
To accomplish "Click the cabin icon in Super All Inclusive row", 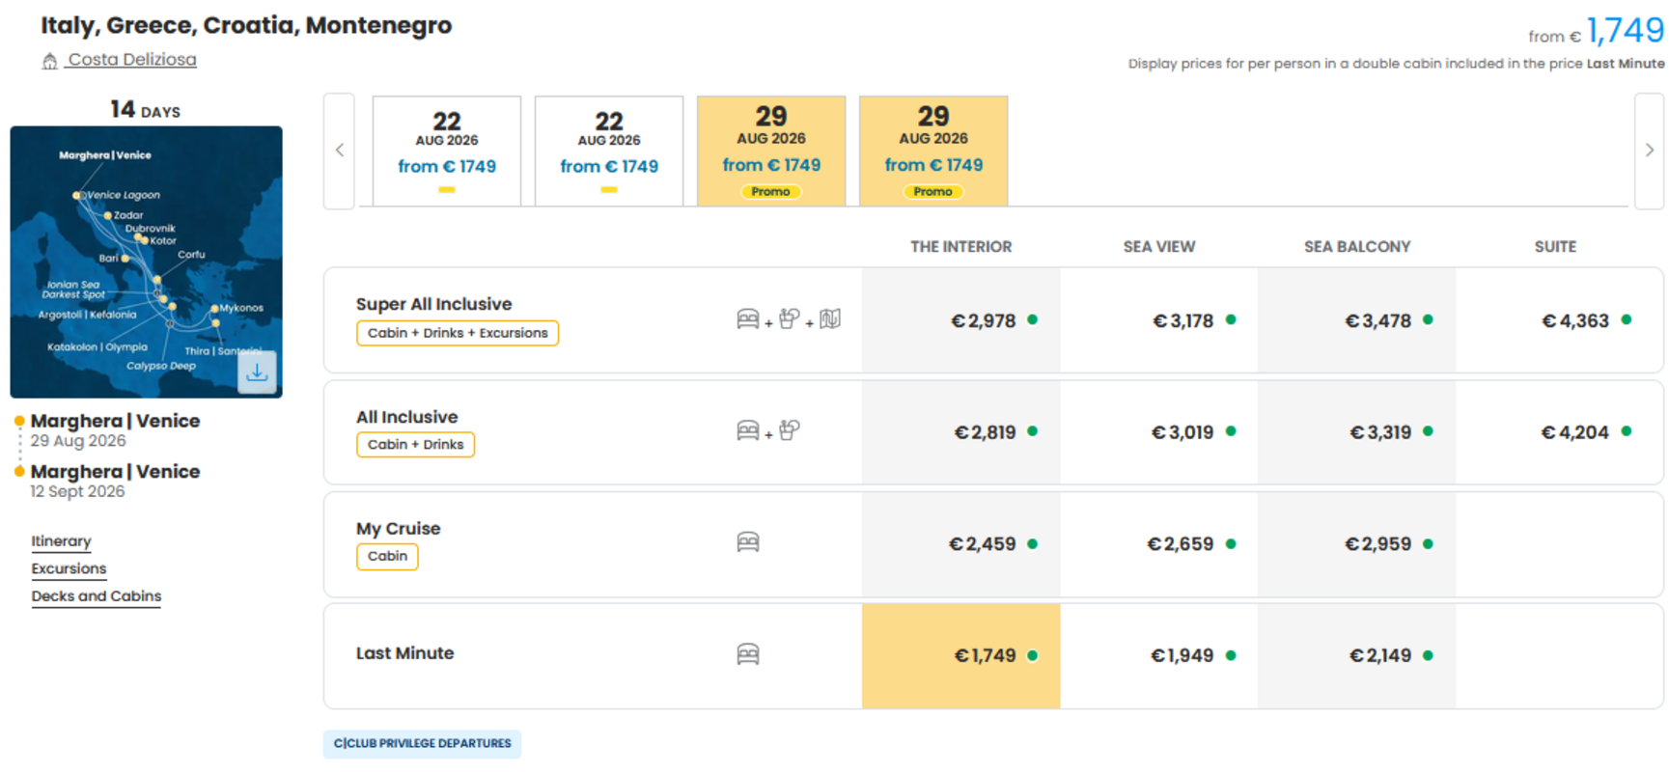I will (748, 318).
